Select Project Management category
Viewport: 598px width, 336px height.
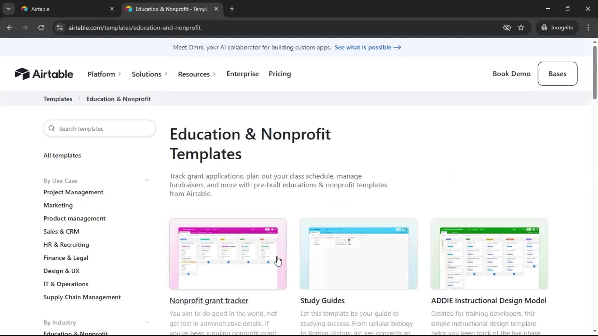pyautogui.click(x=73, y=192)
